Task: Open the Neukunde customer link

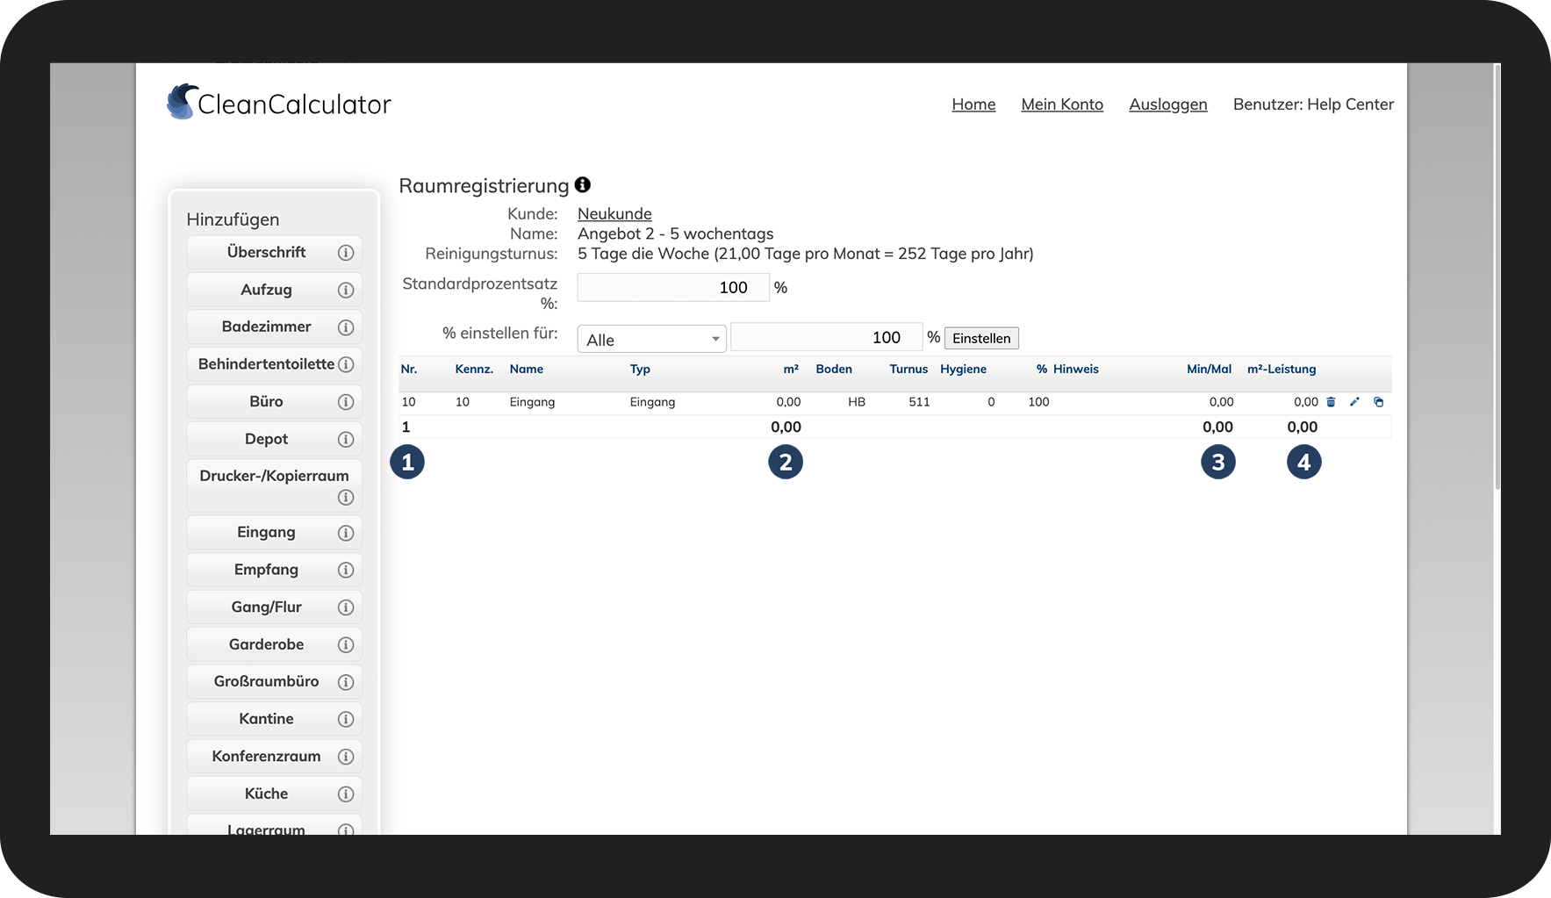Action: tap(614, 213)
